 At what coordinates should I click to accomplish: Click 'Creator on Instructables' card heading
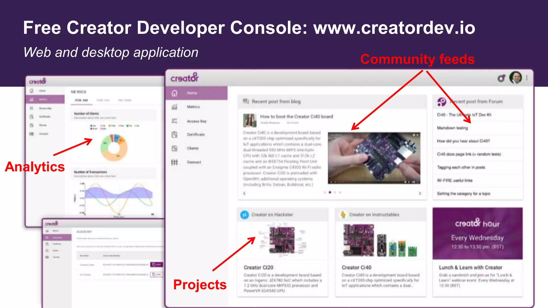click(374, 215)
